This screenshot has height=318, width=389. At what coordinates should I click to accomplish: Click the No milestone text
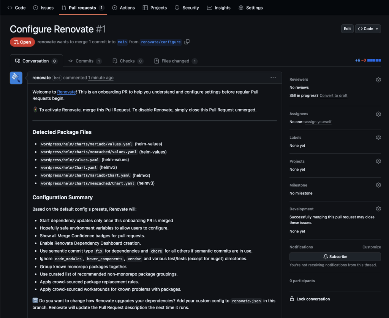[x=301, y=194]
